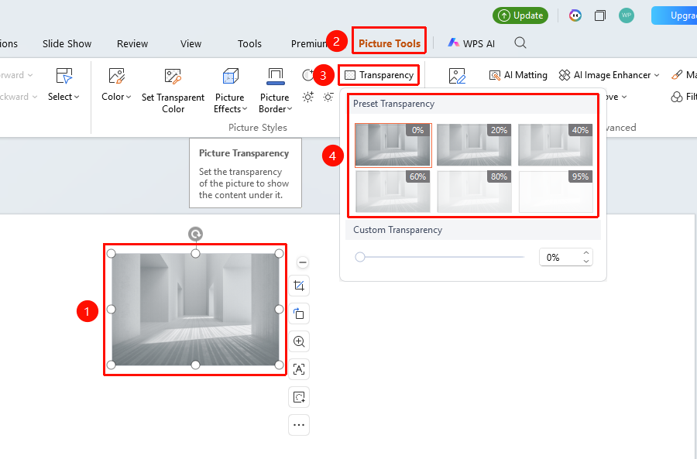Image resolution: width=697 pixels, height=459 pixels.
Task: Click the decrease brightness sun icon
Action: pyautogui.click(x=328, y=97)
